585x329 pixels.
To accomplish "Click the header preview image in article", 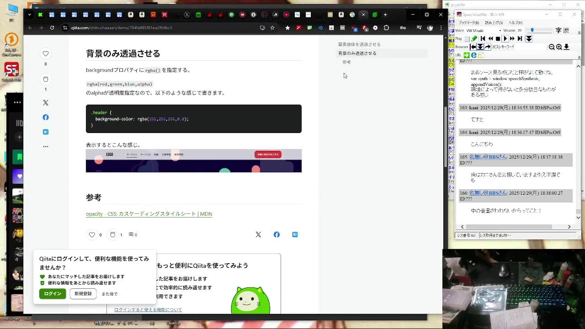I will (194, 161).
